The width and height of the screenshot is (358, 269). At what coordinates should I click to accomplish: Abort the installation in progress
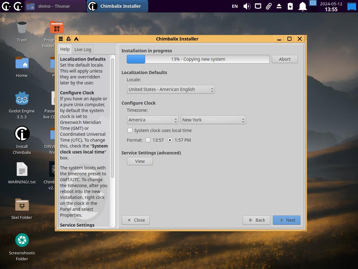tap(285, 59)
